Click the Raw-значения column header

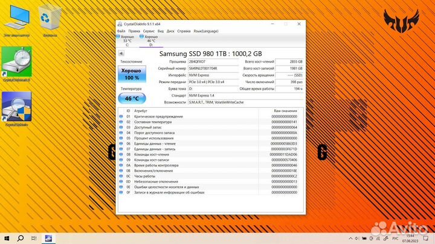coord(285,111)
